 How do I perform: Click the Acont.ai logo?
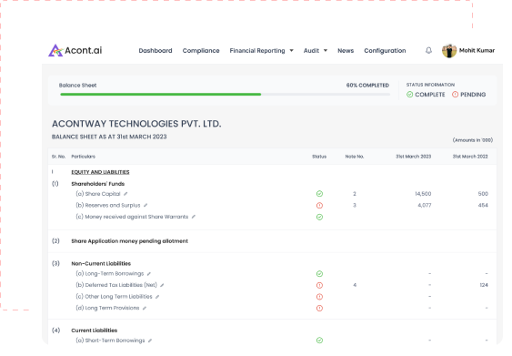pyautogui.click(x=75, y=50)
